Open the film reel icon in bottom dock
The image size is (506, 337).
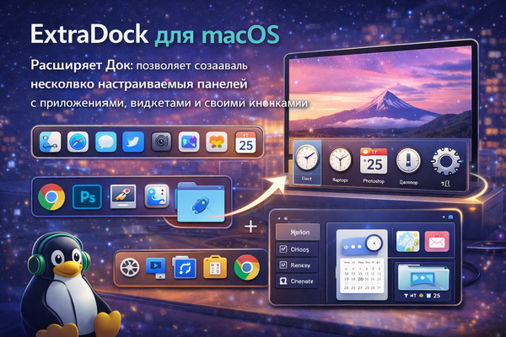click(x=130, y=267)
